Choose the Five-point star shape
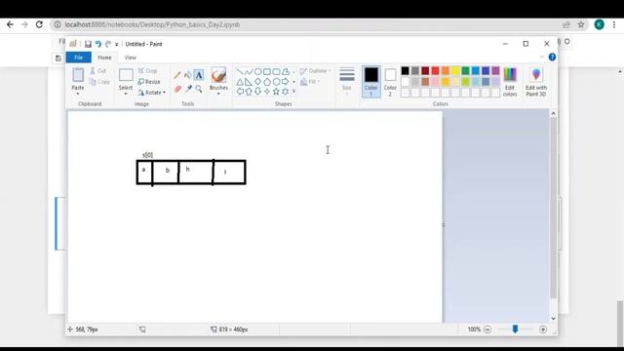Viewport: 624px width, 351px height. pyautogui.click(x=276, y=92)
